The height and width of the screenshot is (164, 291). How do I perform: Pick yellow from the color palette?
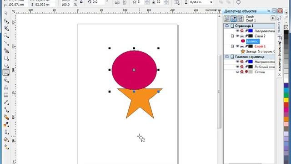point(286,100)
